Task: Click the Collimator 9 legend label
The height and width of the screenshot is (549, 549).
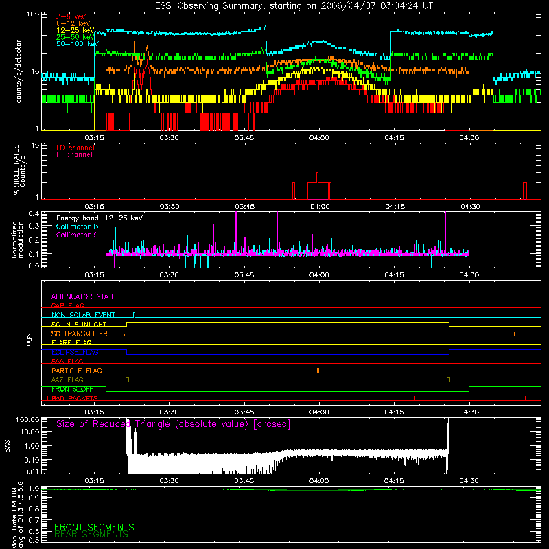Action: 77,235
